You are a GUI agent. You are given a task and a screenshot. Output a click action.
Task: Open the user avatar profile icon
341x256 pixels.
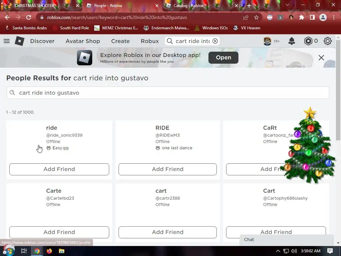267,41
